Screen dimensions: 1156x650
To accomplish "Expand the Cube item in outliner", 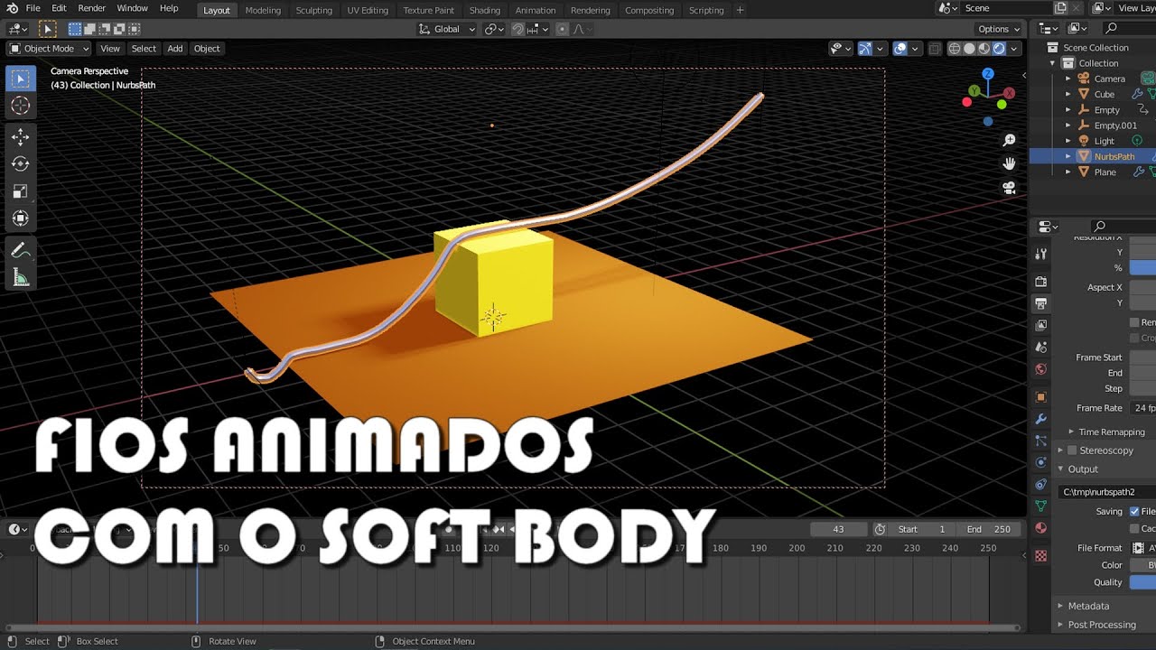I will [x=1067, y=94].
